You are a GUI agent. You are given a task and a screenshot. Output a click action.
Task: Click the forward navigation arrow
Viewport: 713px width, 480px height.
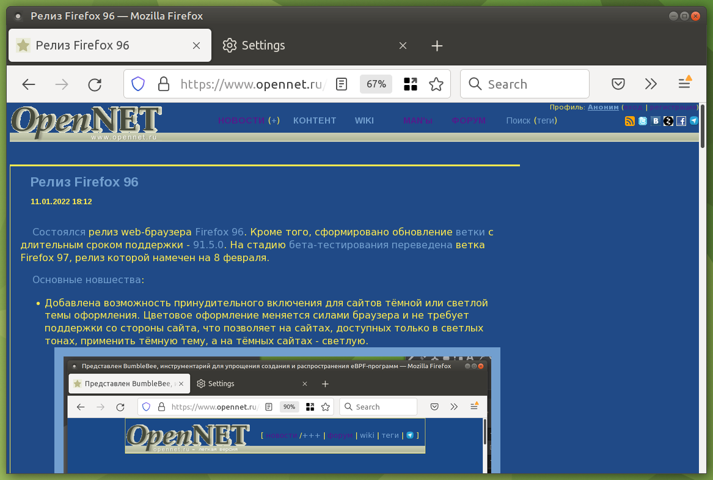click(61, 84)
